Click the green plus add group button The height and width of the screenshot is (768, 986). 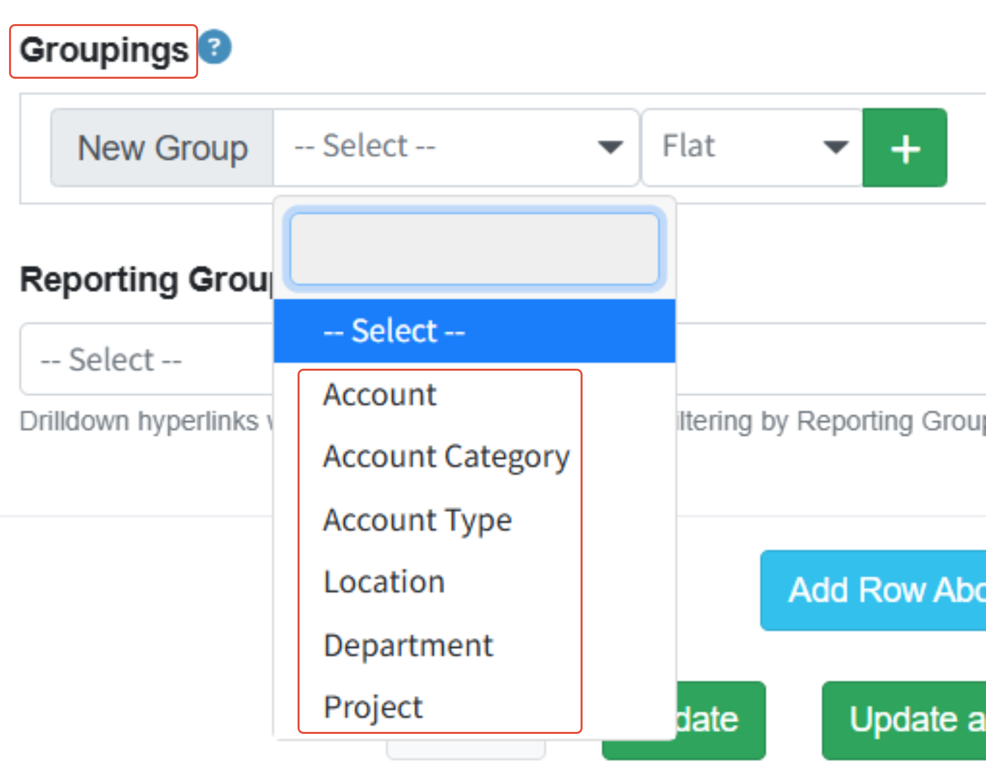904,148
